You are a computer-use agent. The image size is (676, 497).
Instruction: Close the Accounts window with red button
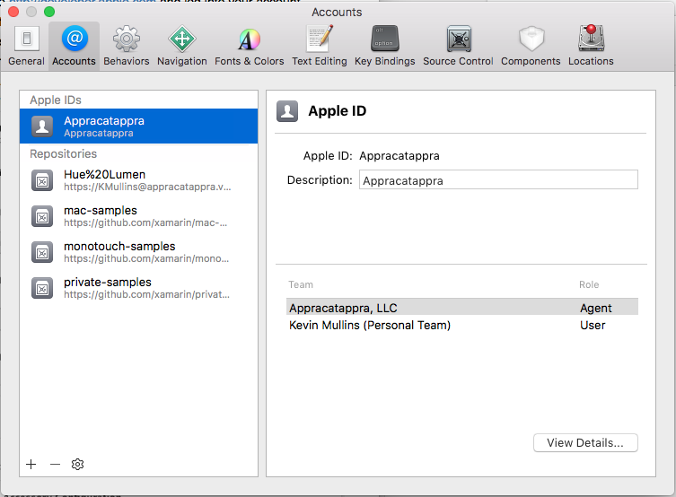13,12
